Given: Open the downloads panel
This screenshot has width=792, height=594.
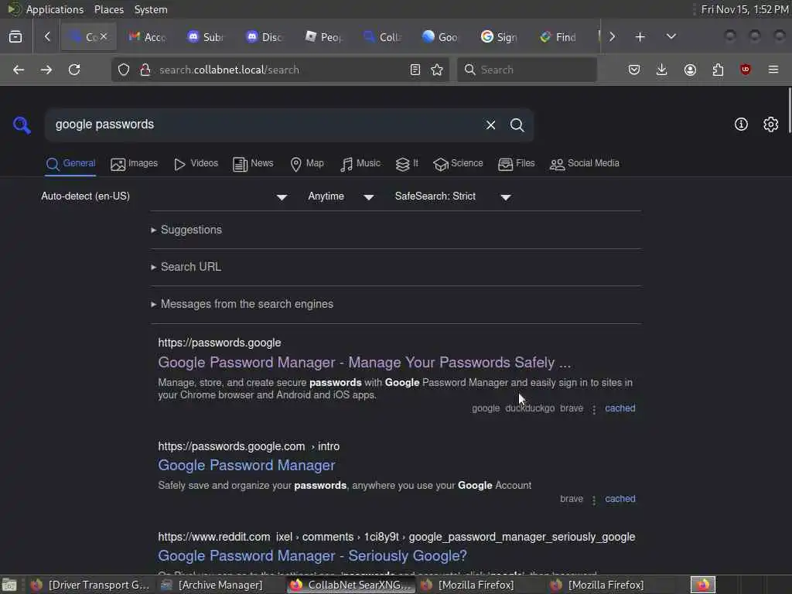Looking at the screenshot, I should [662, 70].
